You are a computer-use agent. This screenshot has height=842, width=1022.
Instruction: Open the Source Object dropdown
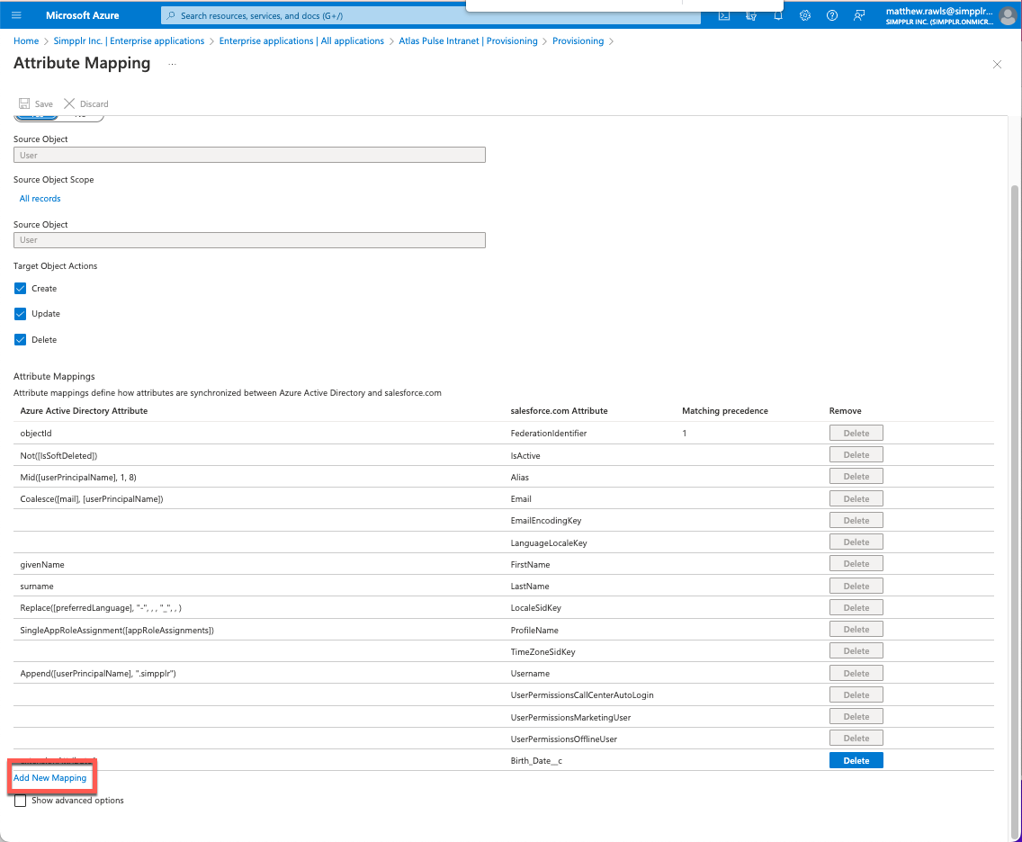coord(249,155)
